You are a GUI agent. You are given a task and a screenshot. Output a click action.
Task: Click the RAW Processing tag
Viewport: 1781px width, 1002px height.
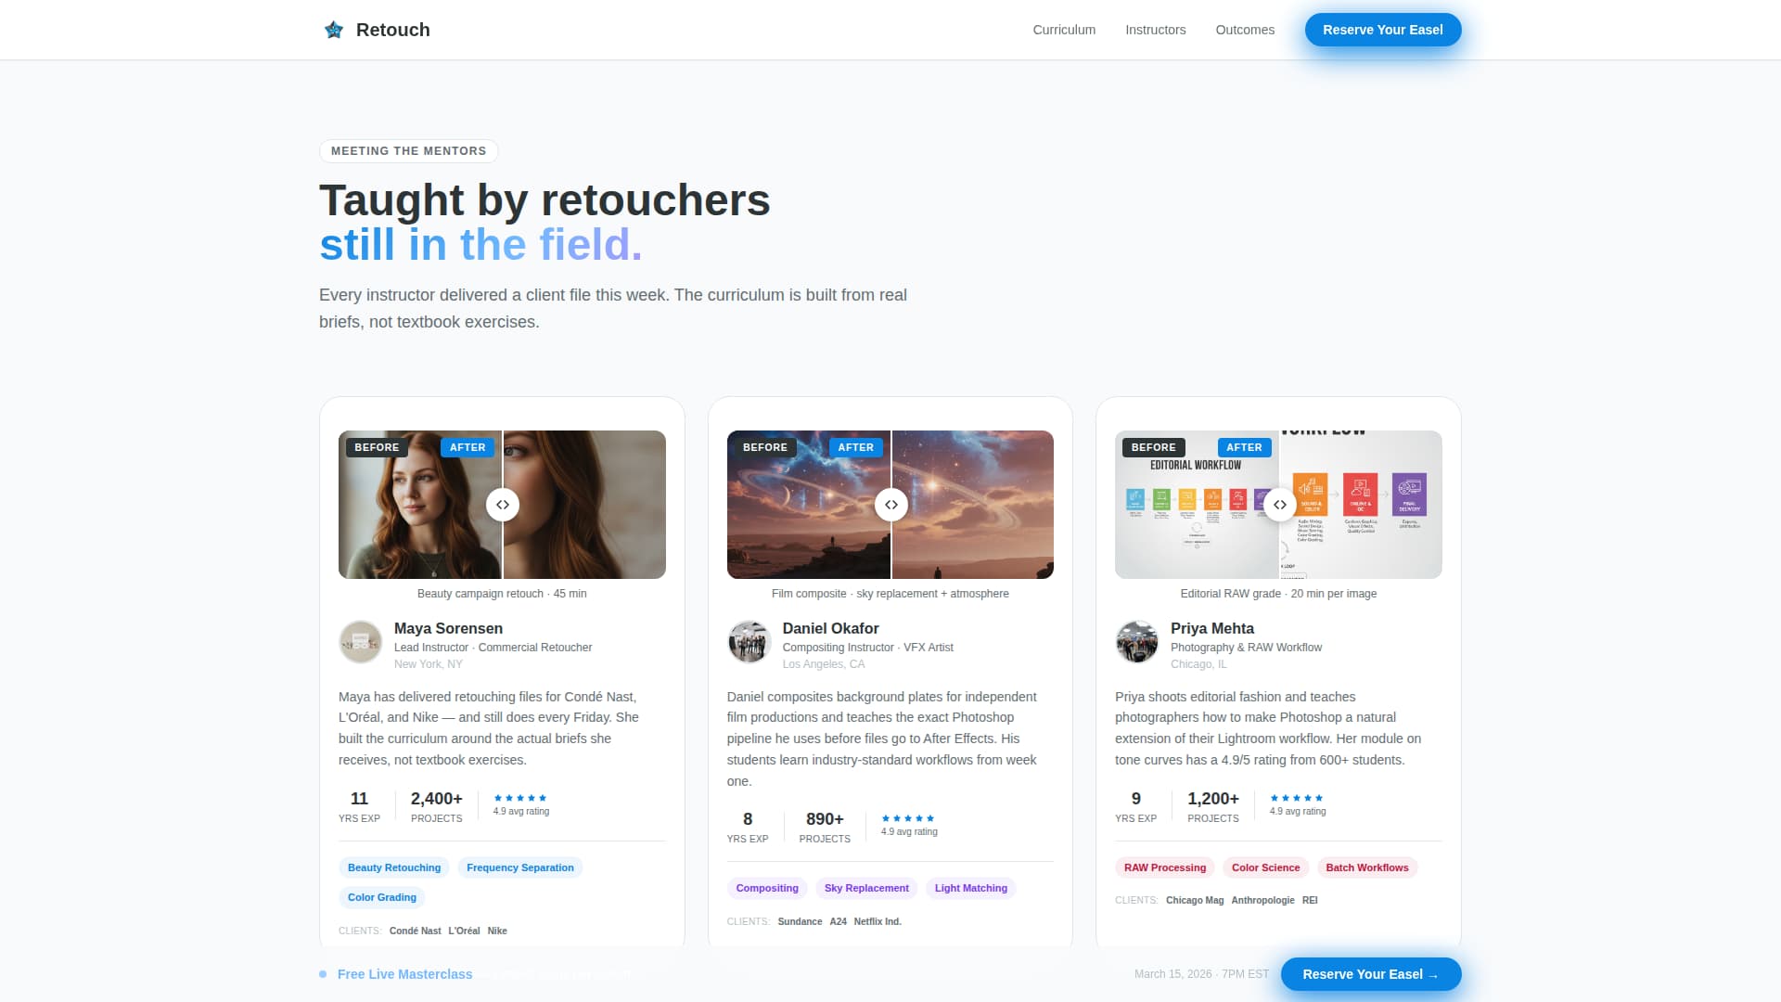click(x=1165, y=867)
